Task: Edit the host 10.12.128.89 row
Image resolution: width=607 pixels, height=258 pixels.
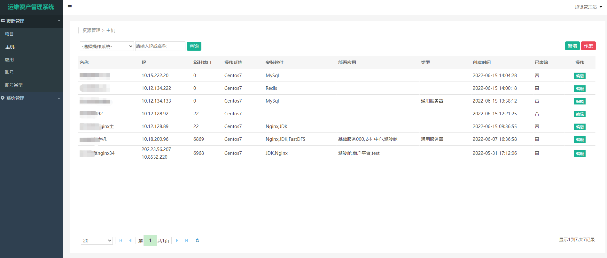Action: (x=580, y=127)
